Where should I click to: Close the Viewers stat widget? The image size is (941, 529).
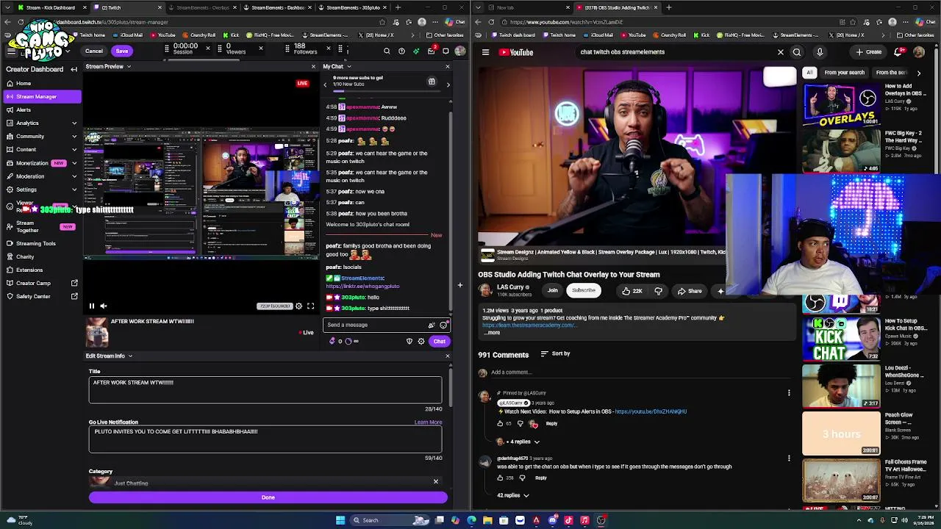pos(260,48)
